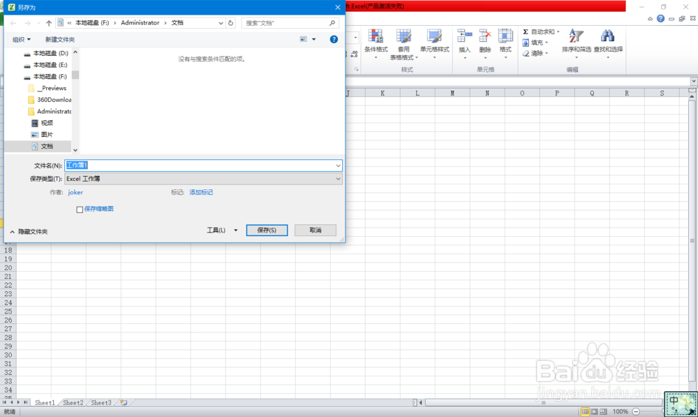698x417 pixels.
Task: Switch to the Sheet2 tab
Action: click(x=73, y=402)
